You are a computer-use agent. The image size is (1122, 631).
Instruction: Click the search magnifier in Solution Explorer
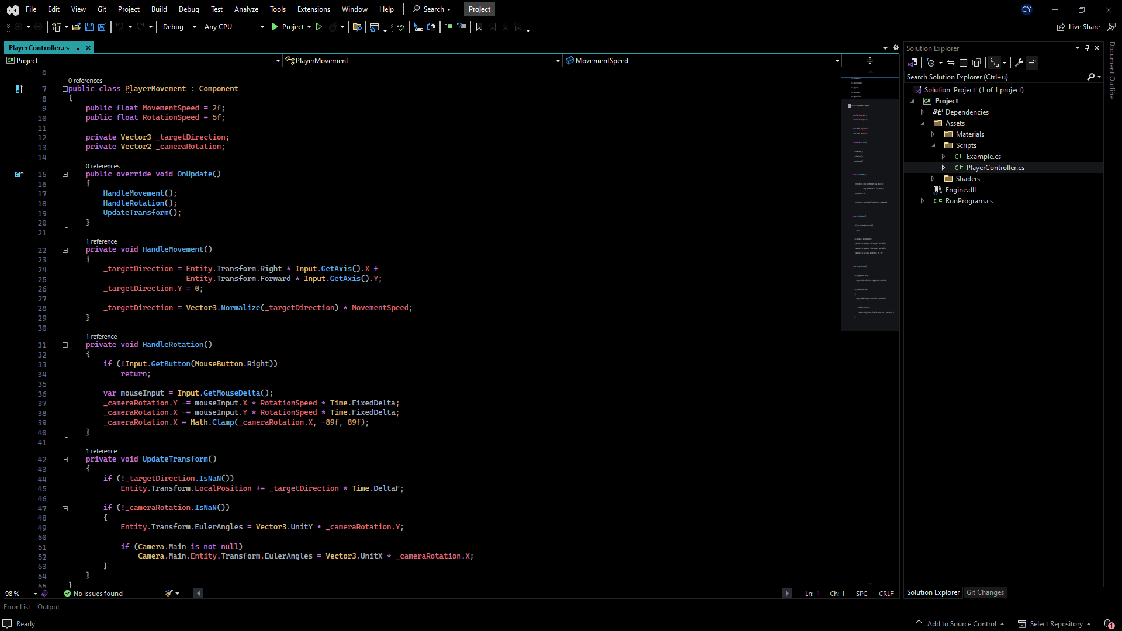click(x=1090, y=77)
